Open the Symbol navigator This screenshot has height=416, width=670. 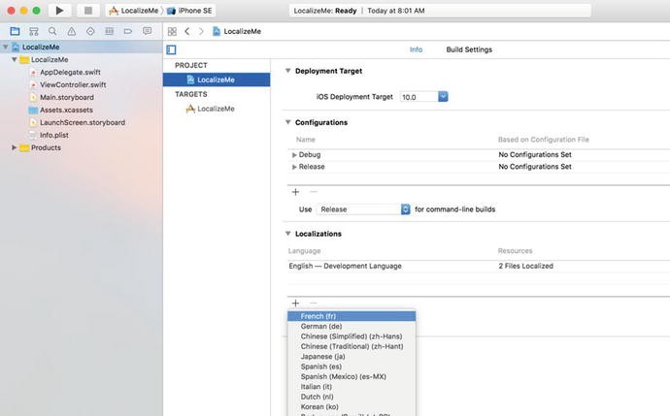tap(34, 31)
